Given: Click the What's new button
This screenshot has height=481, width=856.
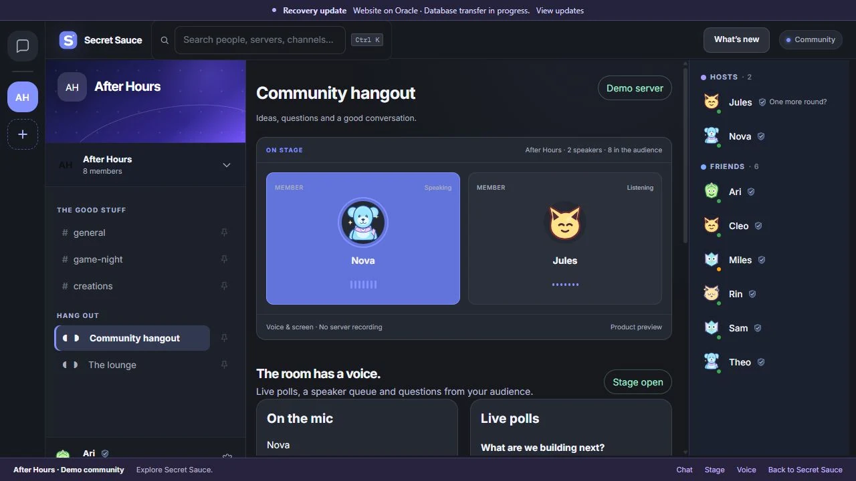Looking at the screenshot, I should (x=736, y=40).
